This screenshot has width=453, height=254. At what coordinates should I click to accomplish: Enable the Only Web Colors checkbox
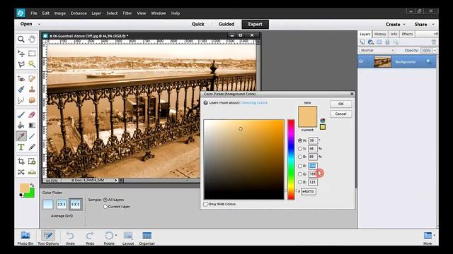click(x=205, y=204)
